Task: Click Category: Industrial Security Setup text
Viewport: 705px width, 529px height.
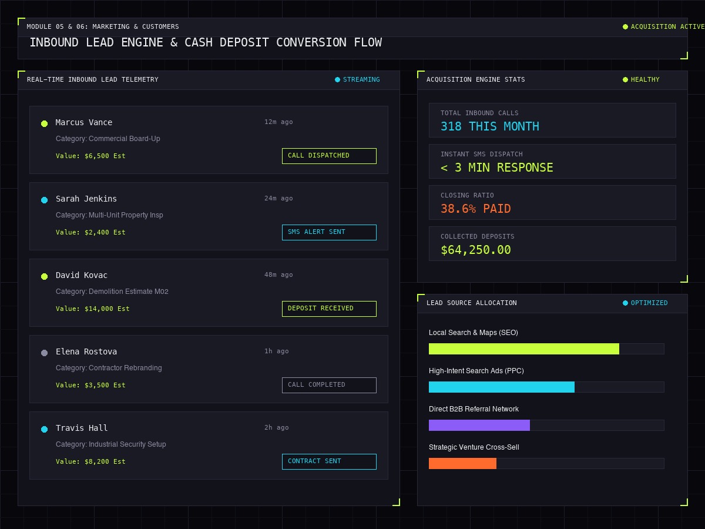Action: (111, 444)
